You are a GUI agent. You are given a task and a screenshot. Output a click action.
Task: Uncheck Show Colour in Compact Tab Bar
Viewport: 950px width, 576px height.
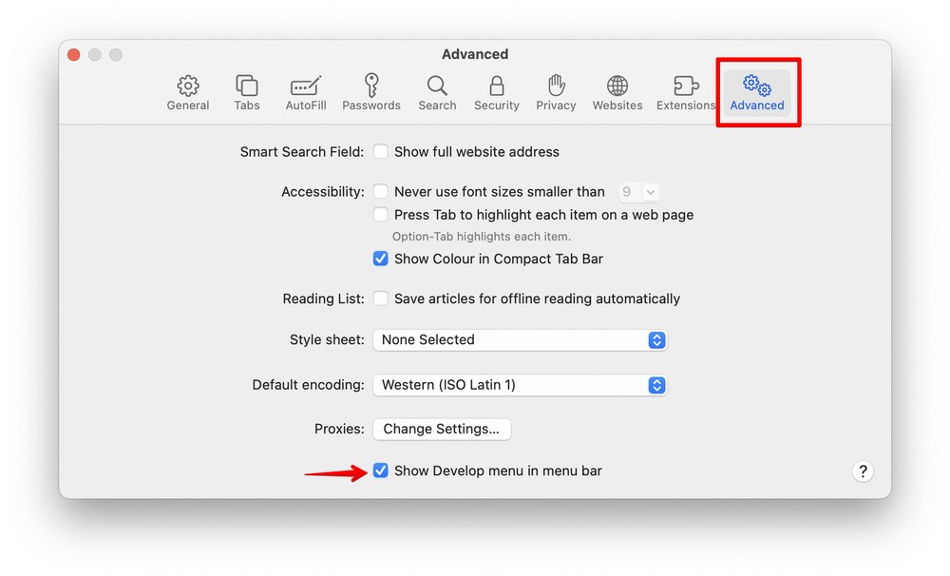pos(381,259)
